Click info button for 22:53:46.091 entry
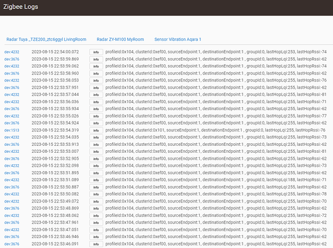The width and height of the screenshot is (333, 248). [96, 244]
